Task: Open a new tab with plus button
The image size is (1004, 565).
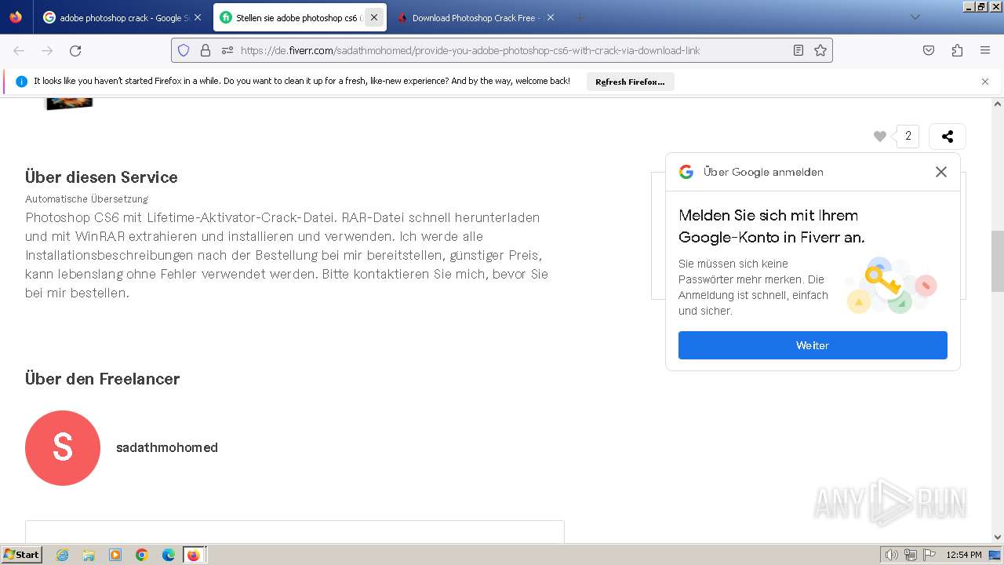Action: pyautogui.click(x=580, y=17)
